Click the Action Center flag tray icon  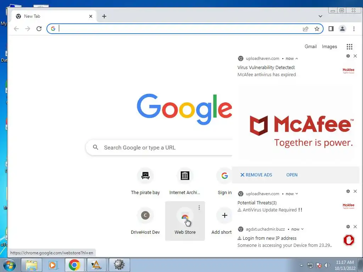pos(319,265)
